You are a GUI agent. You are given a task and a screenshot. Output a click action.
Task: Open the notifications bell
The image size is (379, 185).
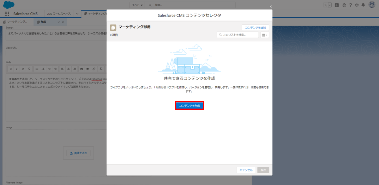click(363, 5)
